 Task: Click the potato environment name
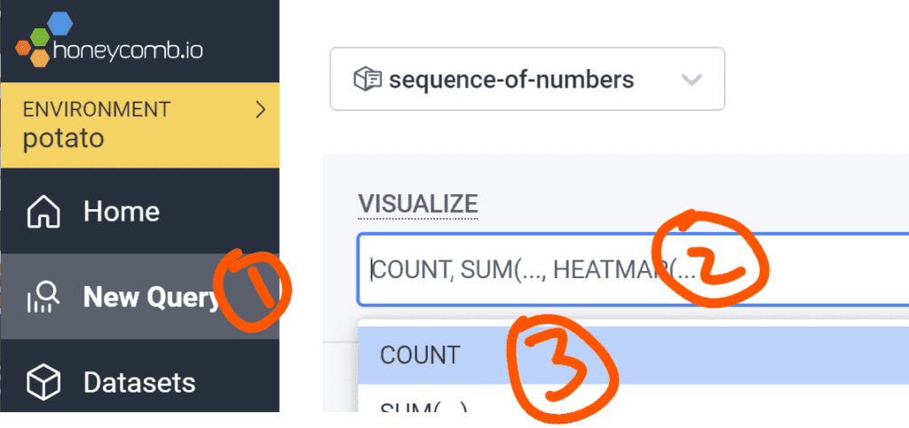[64, 139]
